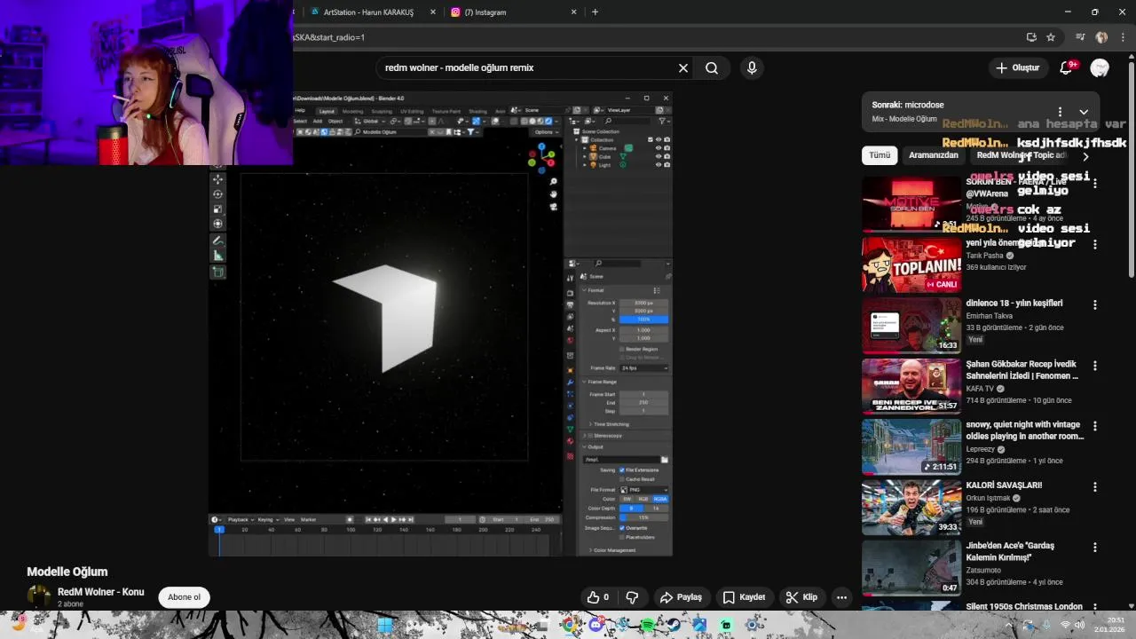Toggle the Render Region checkbox
Image resolution: width=1136 pixels, height=639 pixels.
pos(621,349)
